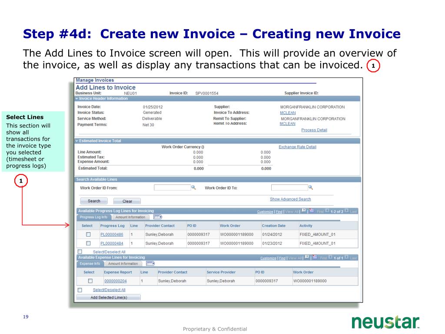Sort by Expense Report column header
This screenshot has width=445, height=334.
pos(118,272)
